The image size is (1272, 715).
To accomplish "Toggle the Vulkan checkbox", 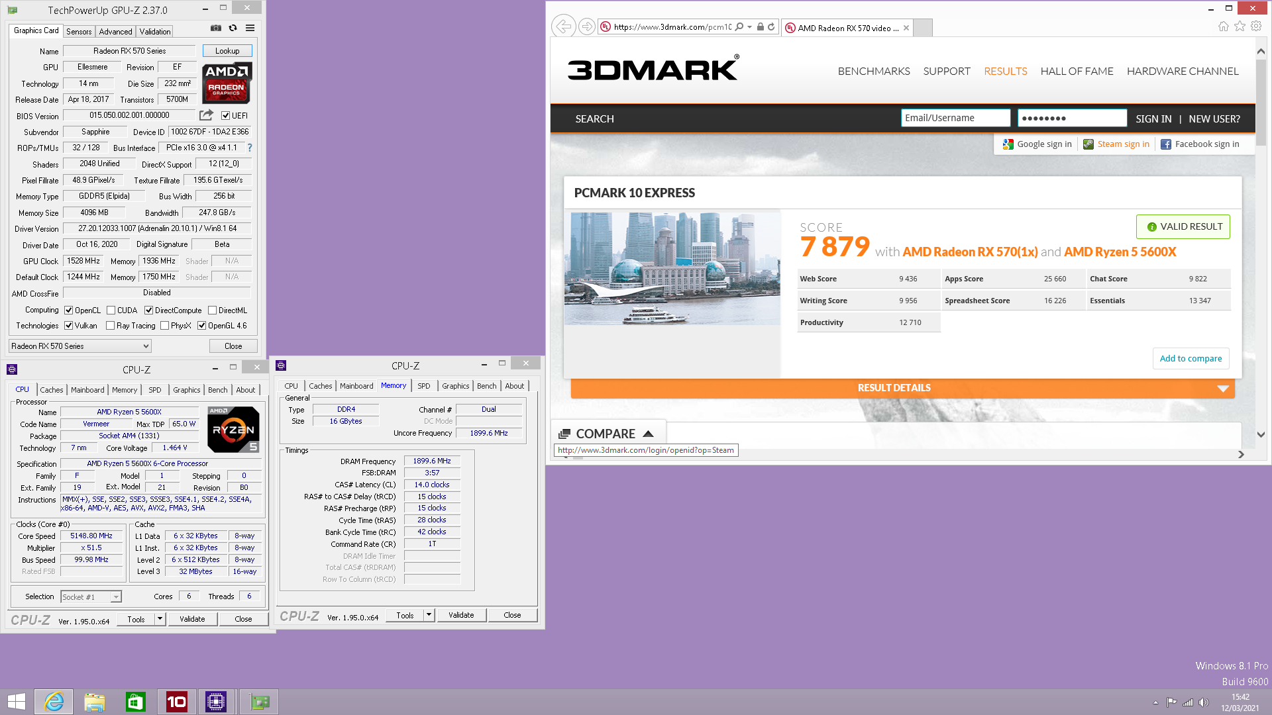I will (68, 325).
